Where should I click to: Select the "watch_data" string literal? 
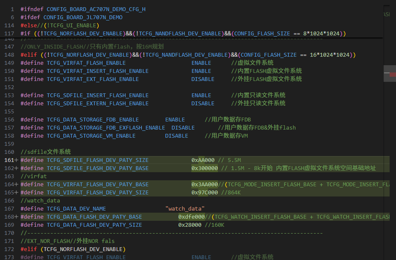click(x=185, y=208)
